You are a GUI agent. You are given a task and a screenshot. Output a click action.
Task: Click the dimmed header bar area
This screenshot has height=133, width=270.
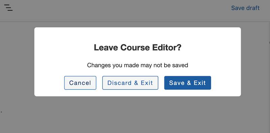tap(120, 10)
